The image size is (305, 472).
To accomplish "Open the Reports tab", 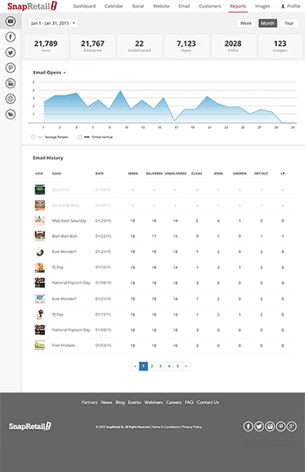I will click(x=238, y=6).
